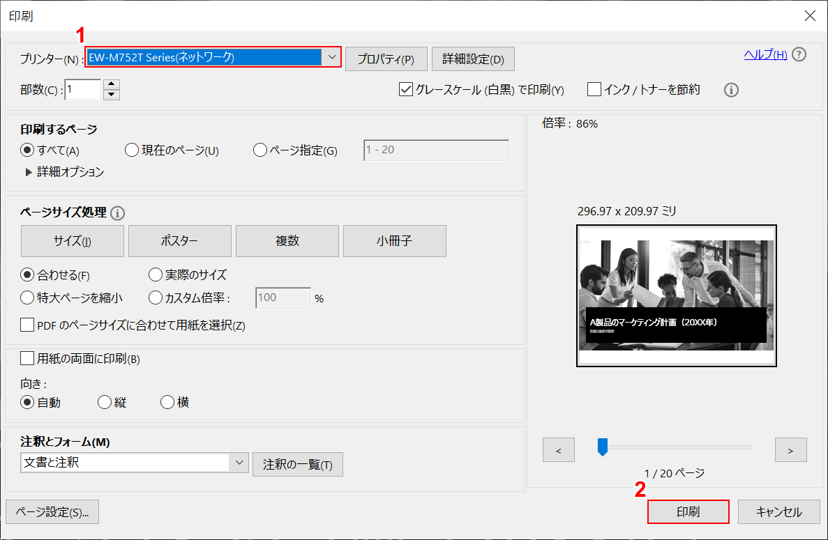Click the page preview slider handle
This screenshot has width=828, height=540.
(x=603, y=447)
